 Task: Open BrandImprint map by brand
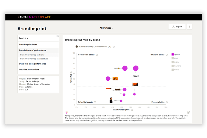[x=32, y=55]
